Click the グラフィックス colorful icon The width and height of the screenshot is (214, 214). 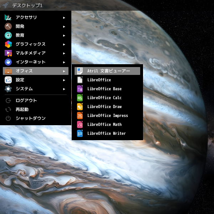tap(8, 44)
